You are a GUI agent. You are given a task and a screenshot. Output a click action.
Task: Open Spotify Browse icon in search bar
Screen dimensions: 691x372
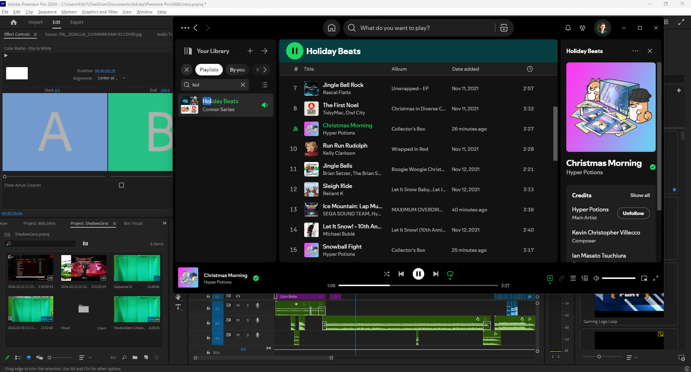(504, 28)
